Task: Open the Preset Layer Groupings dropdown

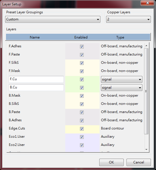Action: point(53,19)
